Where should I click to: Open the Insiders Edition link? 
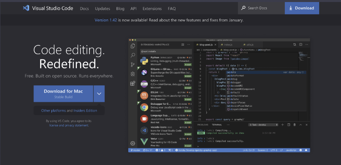[x=85, y=110]
